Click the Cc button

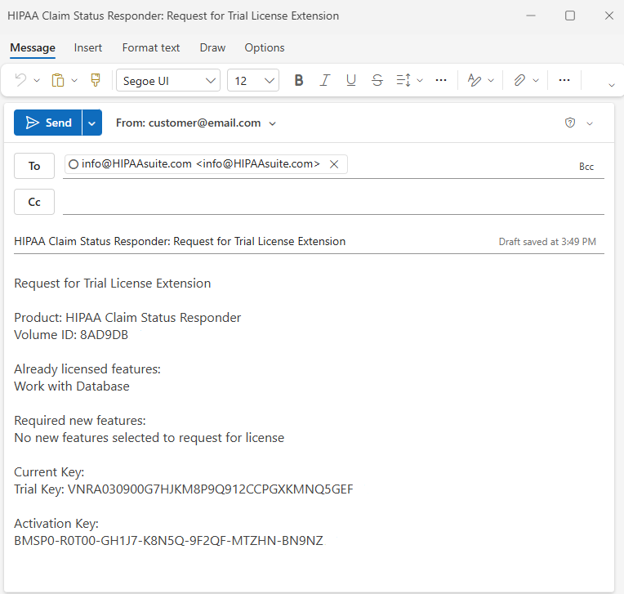point(34,202)
